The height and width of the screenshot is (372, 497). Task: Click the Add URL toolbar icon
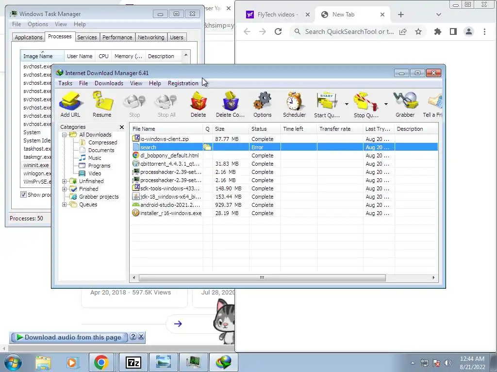70,105
